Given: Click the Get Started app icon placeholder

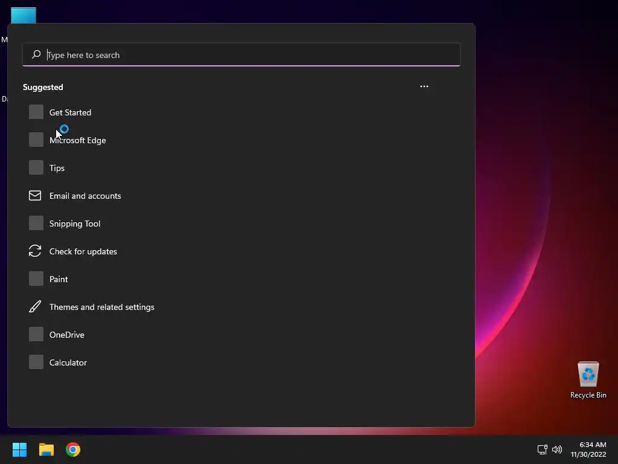Looking at the screenshot, I should [x=36, y=112].
